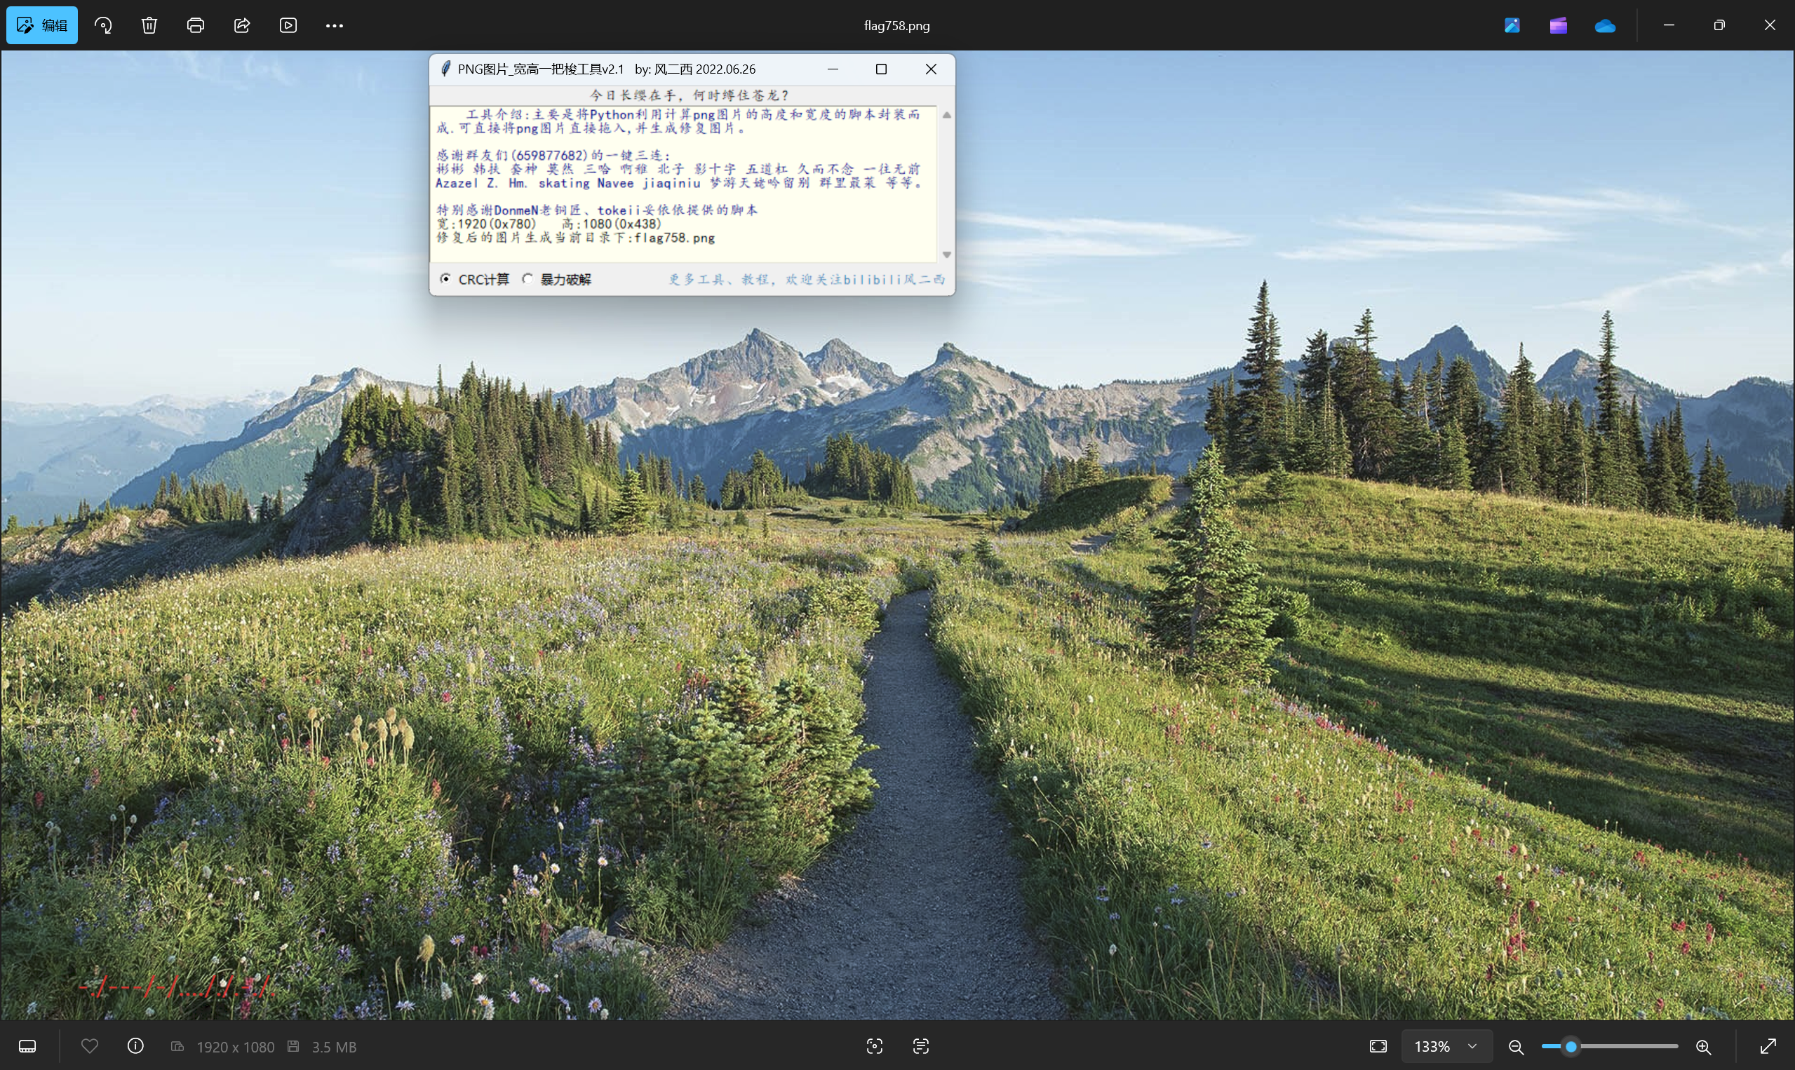Maximize the PNG tool window

pyautogui.click(x=881, y=69)
